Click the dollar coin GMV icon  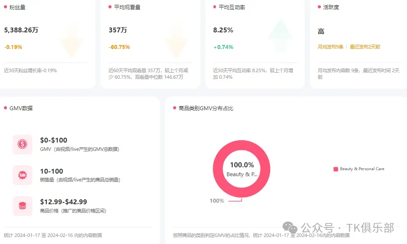click(x=23, y=144)
